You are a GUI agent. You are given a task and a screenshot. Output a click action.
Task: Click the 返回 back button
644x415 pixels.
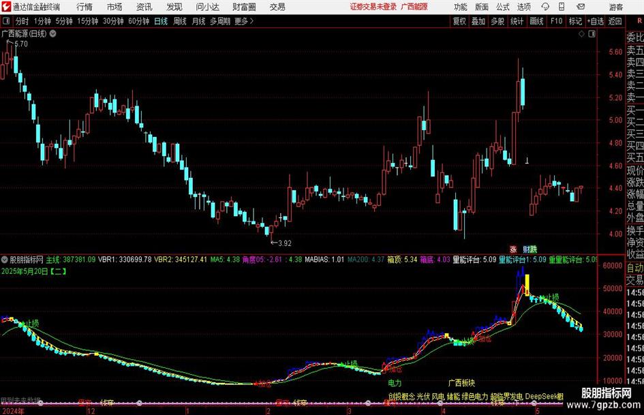[615, 21]
